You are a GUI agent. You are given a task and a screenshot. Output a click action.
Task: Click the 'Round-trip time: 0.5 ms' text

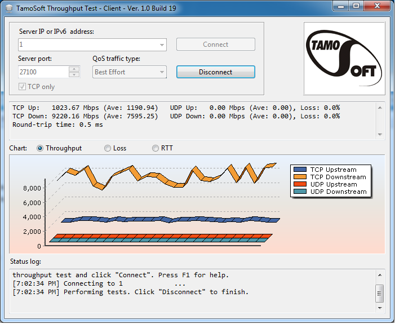coord(57,125)
